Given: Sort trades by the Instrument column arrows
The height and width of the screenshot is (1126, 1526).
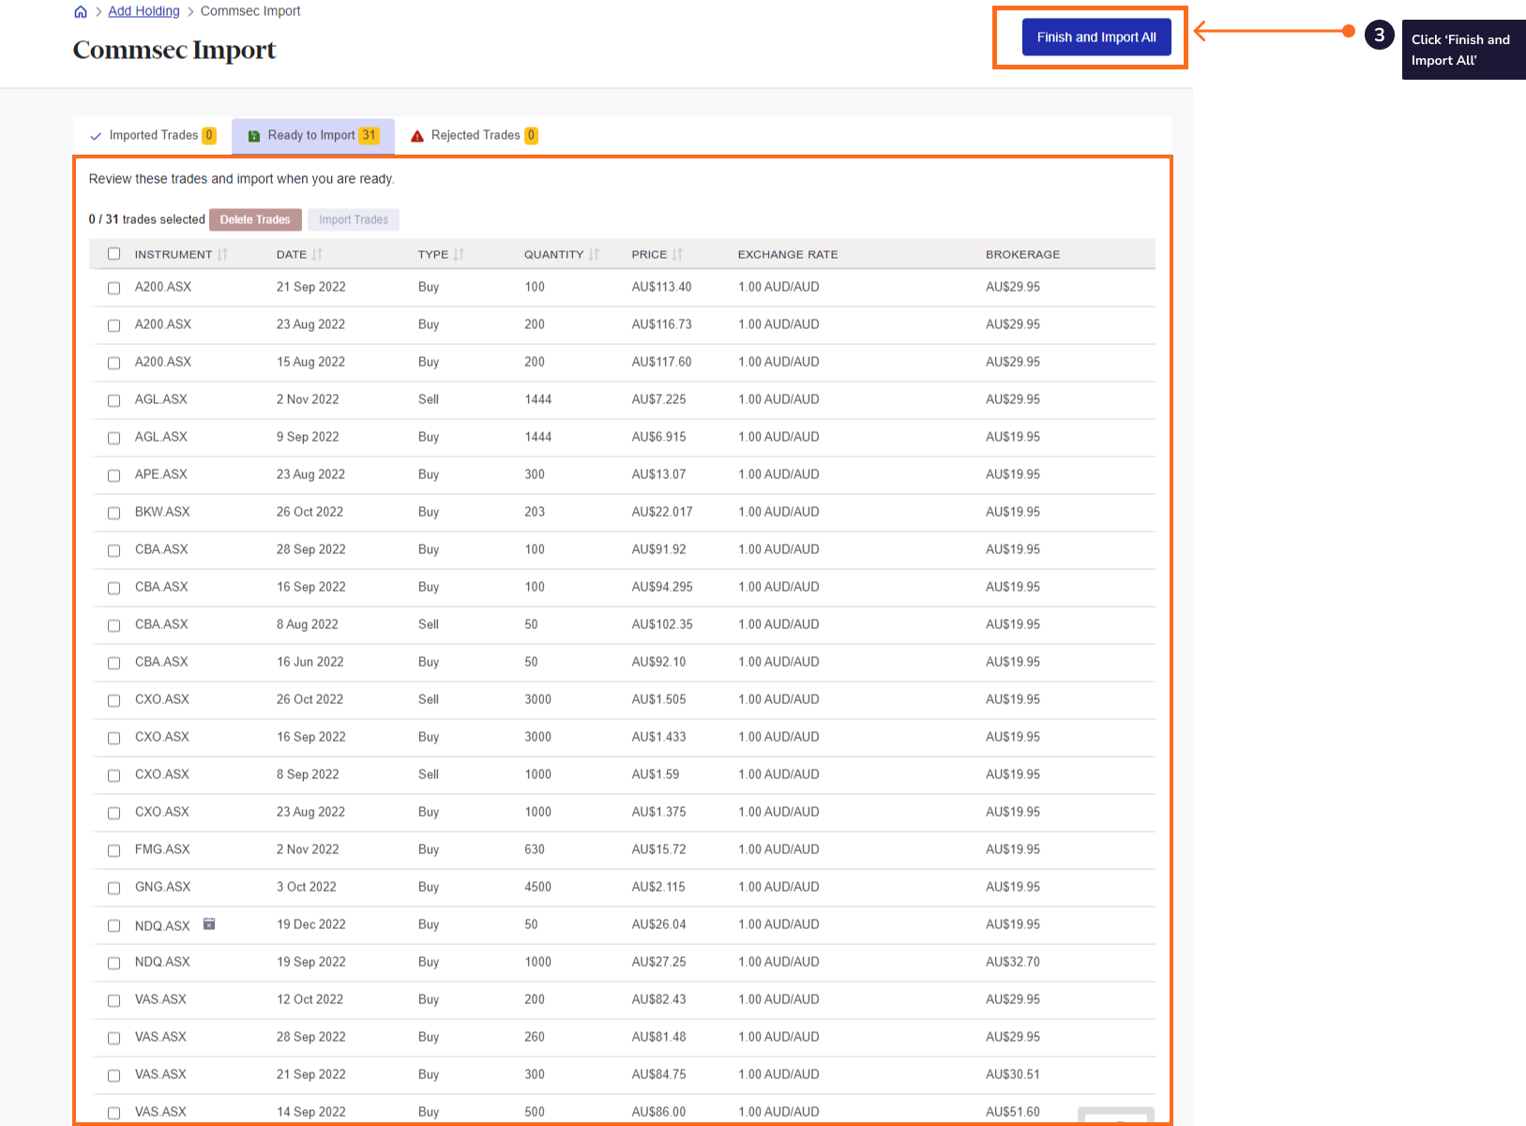Looking at the screenshot, I should 223,254.
